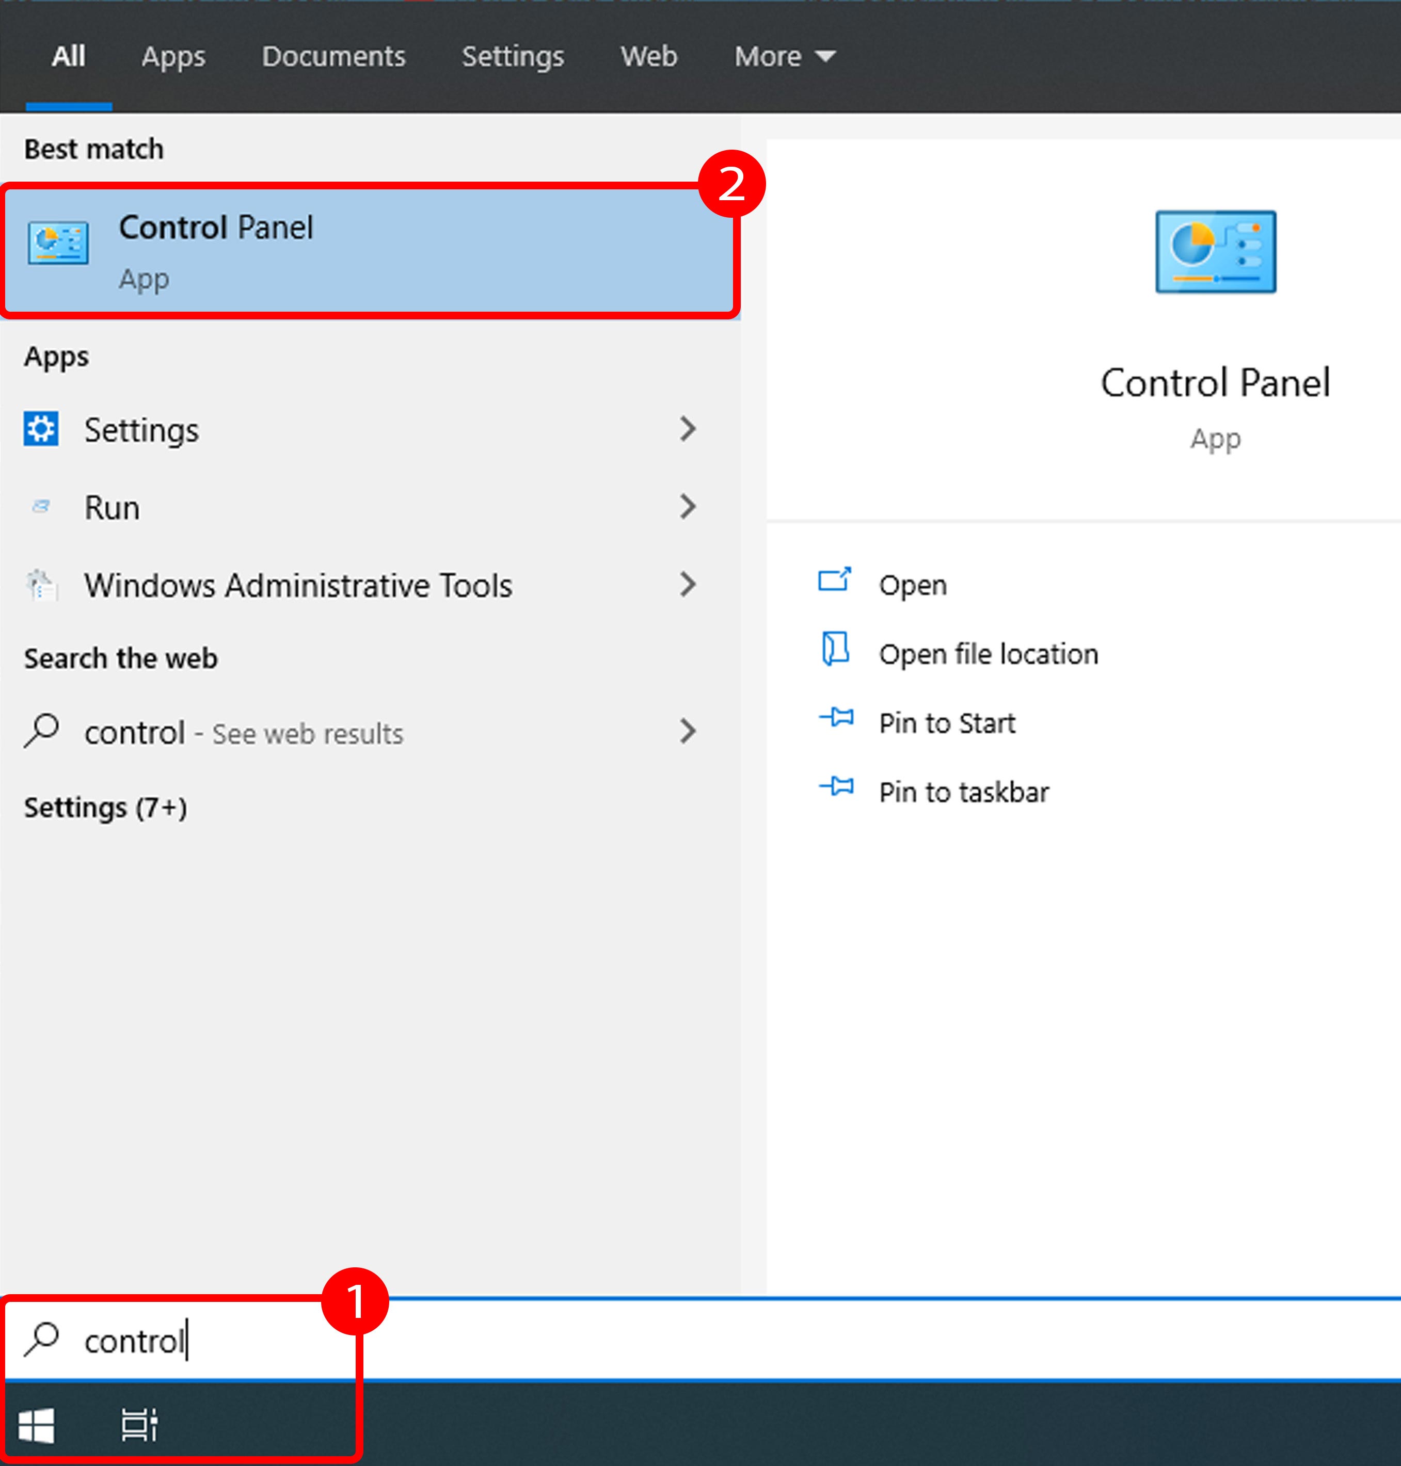Click the Control Panel title in preview pane
The height and width of the screenshot is (1466, 1401).
click(1215, 383)
